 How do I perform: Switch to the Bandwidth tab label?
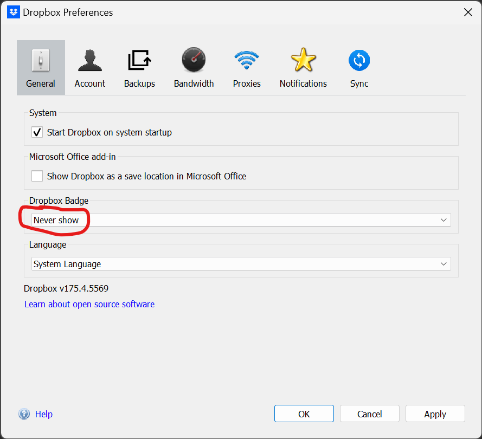point(194,83)
